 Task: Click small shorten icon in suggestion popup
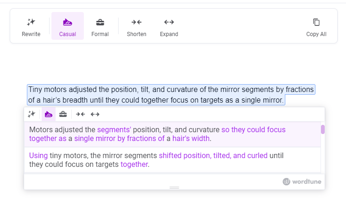click(80, 114)
